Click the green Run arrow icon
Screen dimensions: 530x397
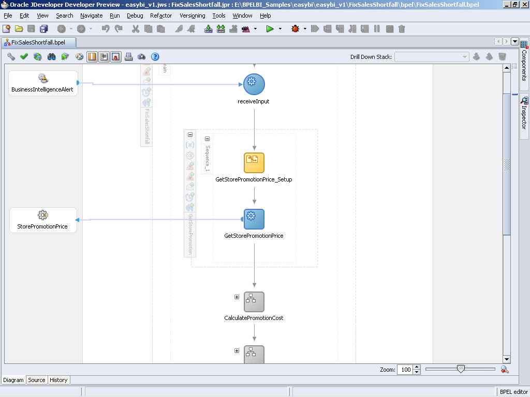pyautogui.click(x=270, y=29)
